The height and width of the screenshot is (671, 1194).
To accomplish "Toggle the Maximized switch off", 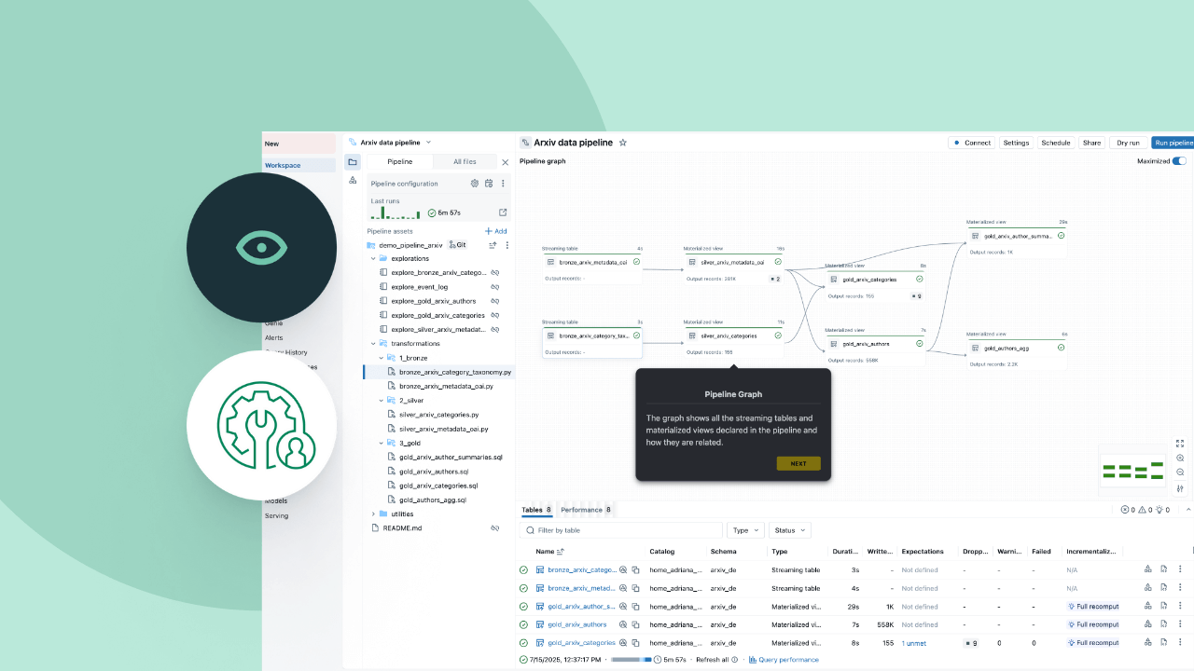I will coord(1179,161).
